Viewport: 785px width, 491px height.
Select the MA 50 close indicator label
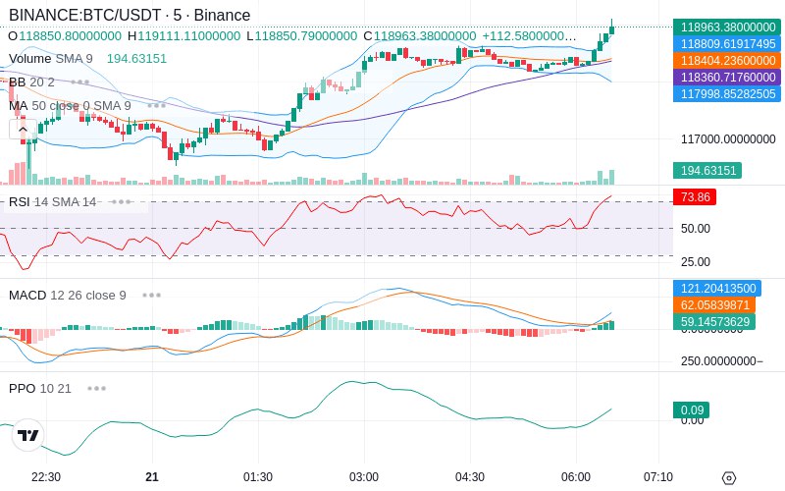tap(70, 106)
